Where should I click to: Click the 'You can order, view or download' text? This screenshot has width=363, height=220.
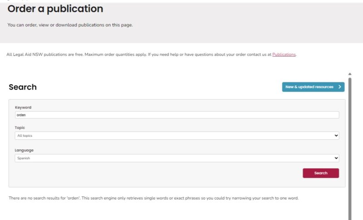[x=70, y=25]
